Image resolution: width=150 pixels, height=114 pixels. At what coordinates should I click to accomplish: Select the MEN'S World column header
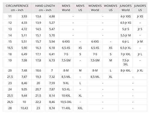(x=66, y=8)
